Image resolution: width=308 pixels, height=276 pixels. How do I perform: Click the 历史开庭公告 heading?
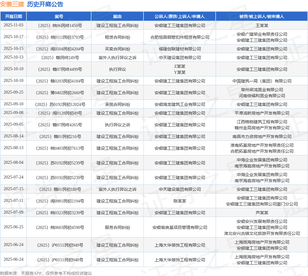click(45, 4)
